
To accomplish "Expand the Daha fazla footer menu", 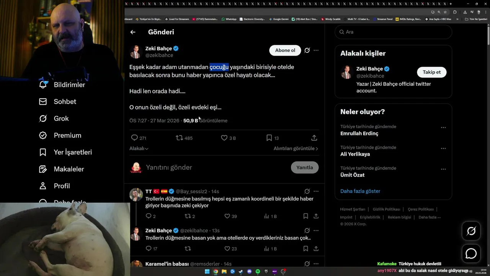I will point(430,217).
